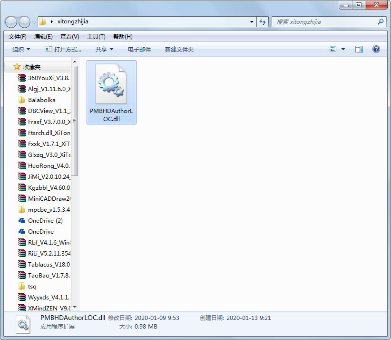Click the refresh button beside address bar

263,22
